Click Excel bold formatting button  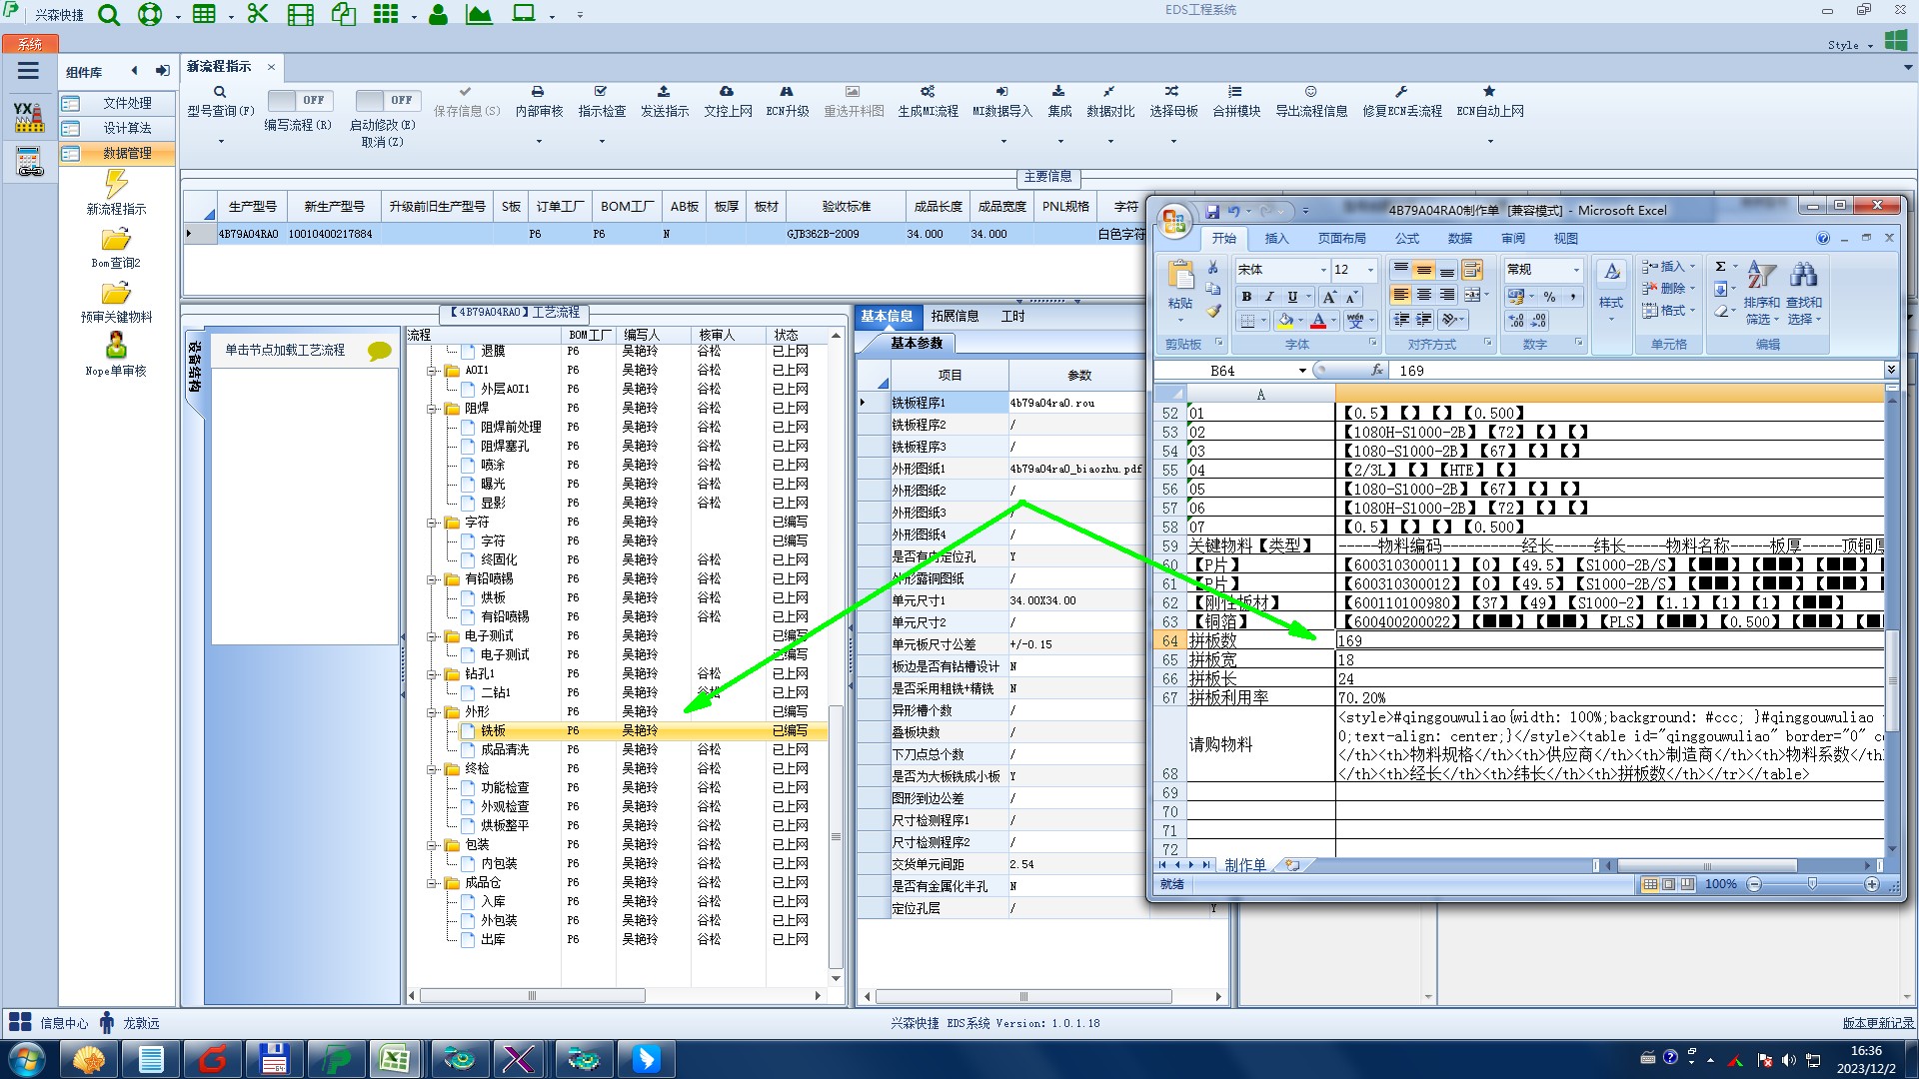[x=1246, y=297]
